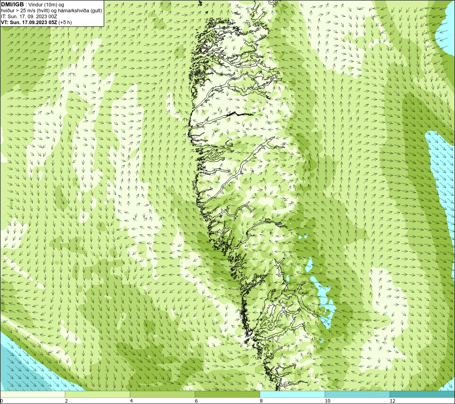Viewport: 455px width, 404px height.
Task: Click the colorbar tick label 10
Action: tap(328, 401)
